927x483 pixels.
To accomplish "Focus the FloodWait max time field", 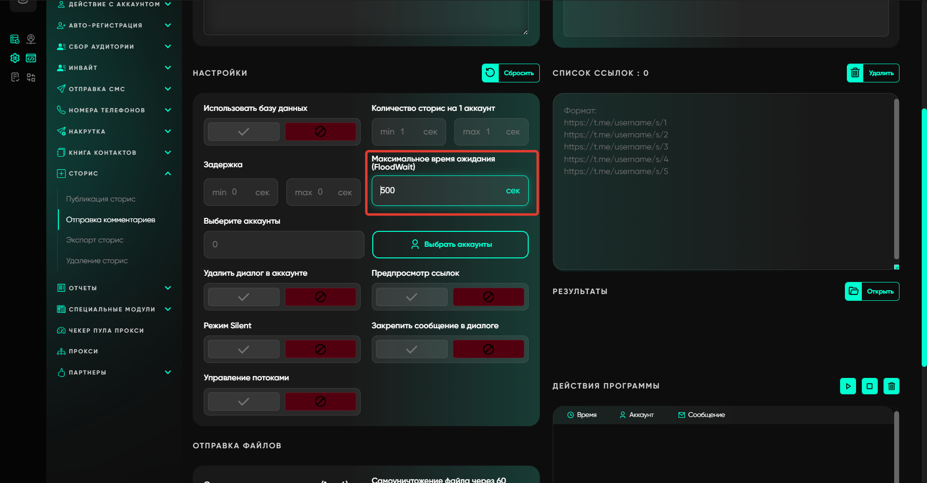I will click(439, 191).
